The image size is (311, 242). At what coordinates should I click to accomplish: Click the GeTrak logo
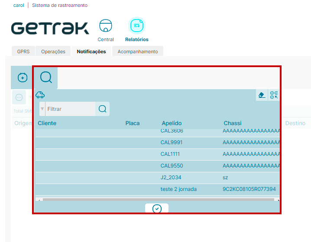(x=50, y=28)
